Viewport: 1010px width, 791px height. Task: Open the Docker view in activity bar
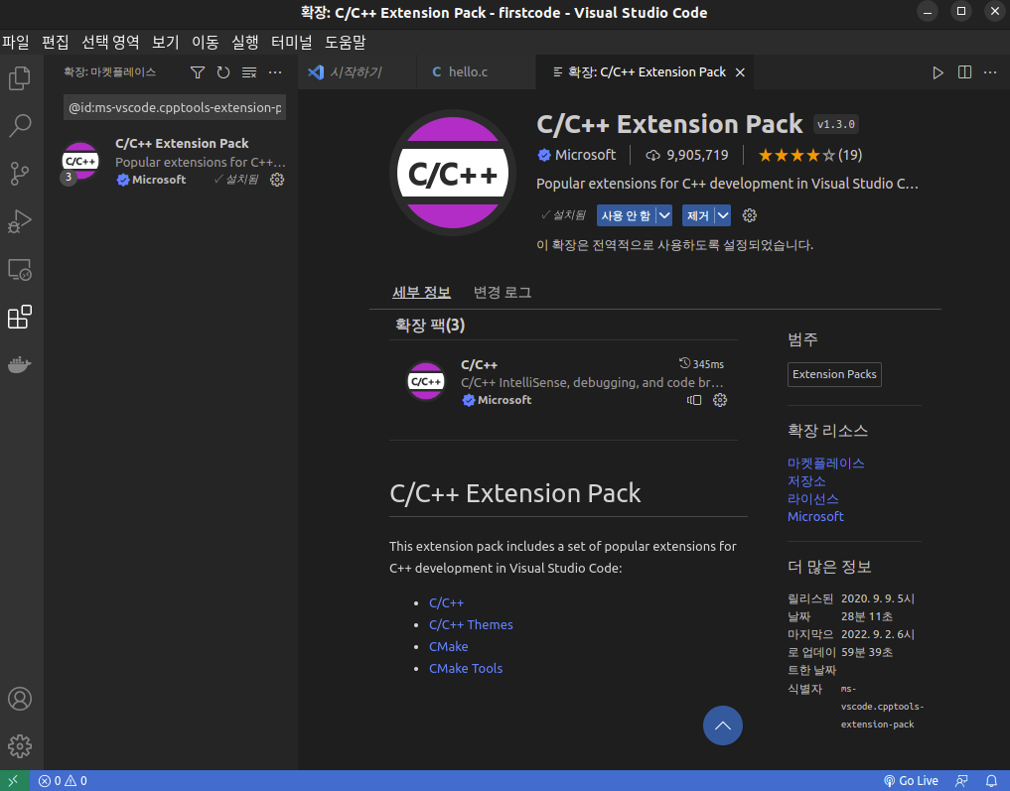[x=19, y=365]
